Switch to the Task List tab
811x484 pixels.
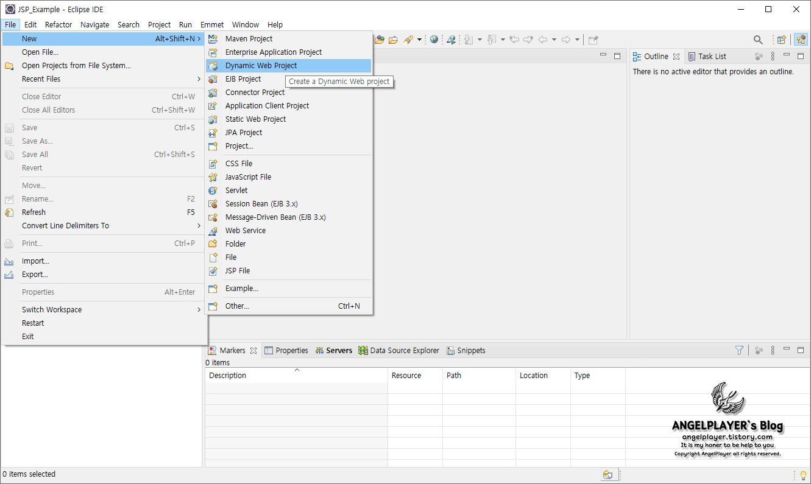707,57
